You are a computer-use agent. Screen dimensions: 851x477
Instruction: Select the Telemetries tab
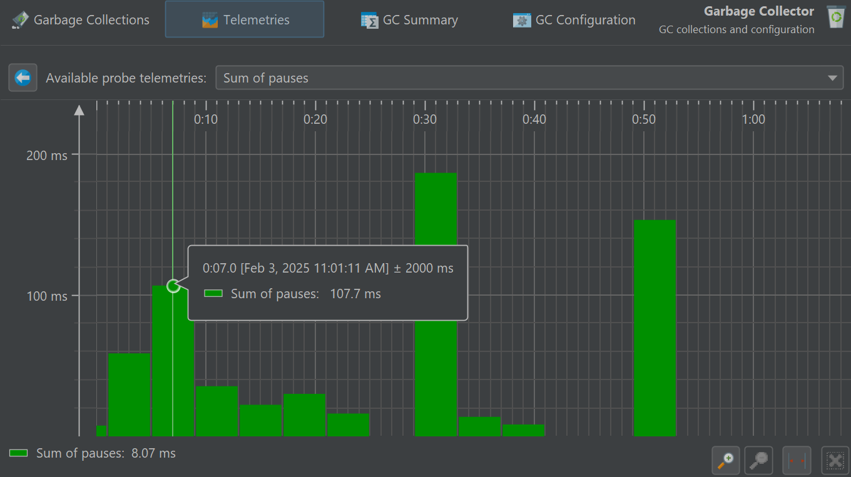coord(245,20)
